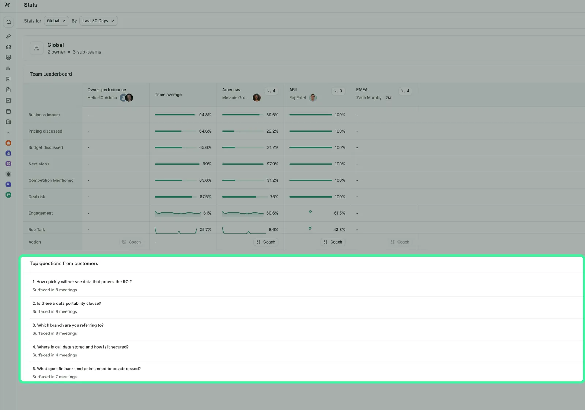Click APJ Rep Talk 42.8% value

tap(339, 230)
